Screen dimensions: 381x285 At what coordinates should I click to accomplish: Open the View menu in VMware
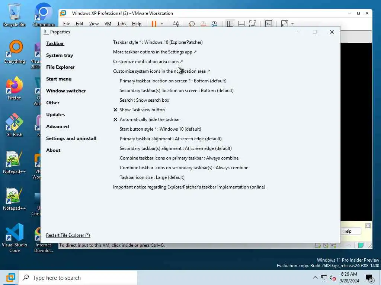click(94, 23)
